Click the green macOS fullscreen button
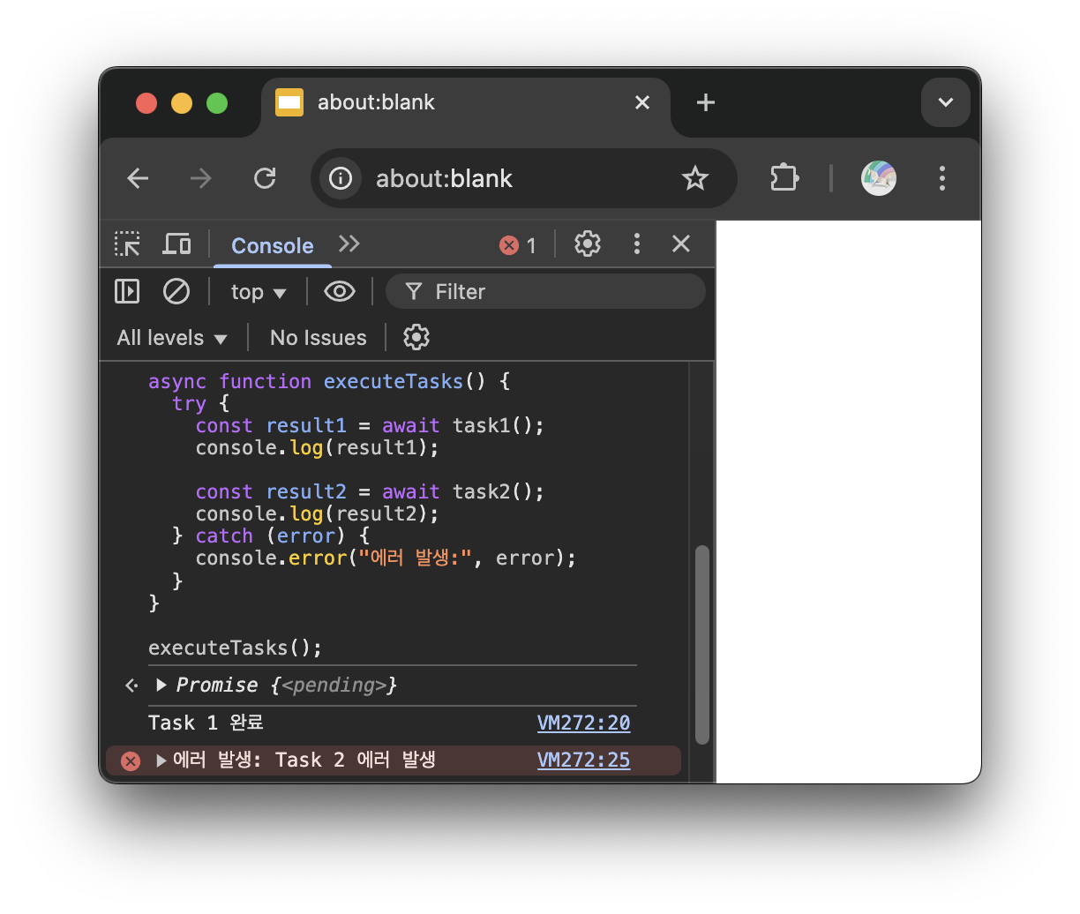Viewport: 1080px width, 914px height. coord(217,103)
